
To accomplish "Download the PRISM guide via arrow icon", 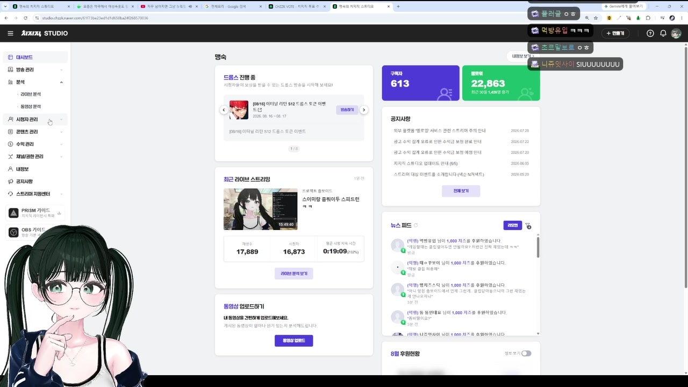I will (59, 213).
